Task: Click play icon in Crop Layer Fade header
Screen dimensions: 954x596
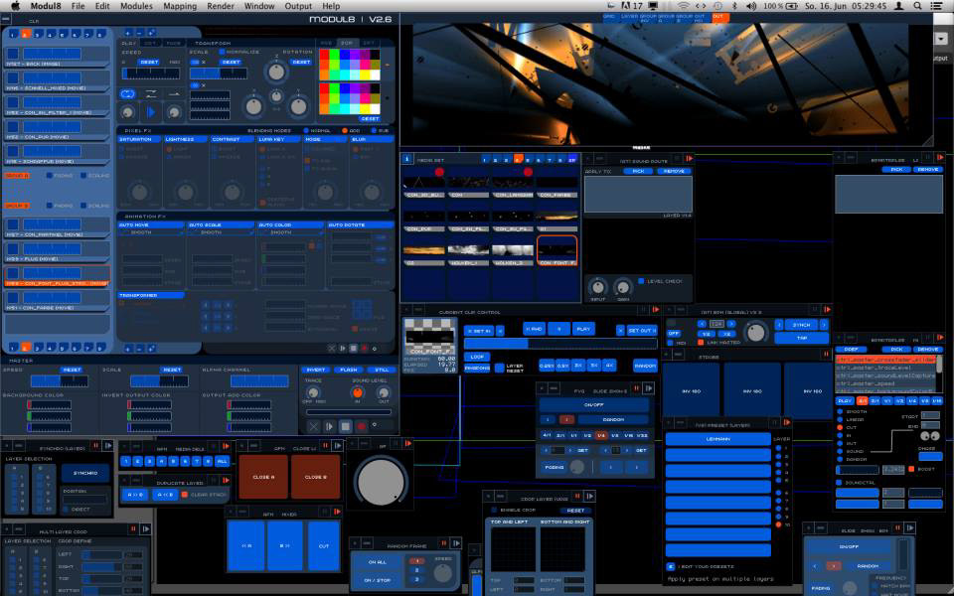Action: tap(589, 497)
